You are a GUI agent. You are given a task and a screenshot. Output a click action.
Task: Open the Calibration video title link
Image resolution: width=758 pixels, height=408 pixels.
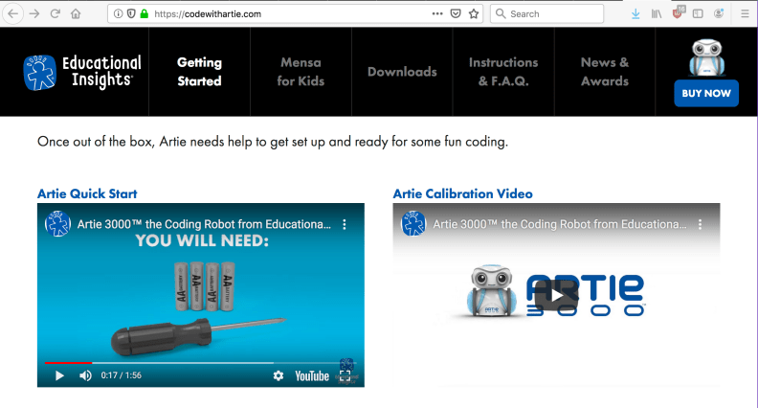[x=559, y=224]
